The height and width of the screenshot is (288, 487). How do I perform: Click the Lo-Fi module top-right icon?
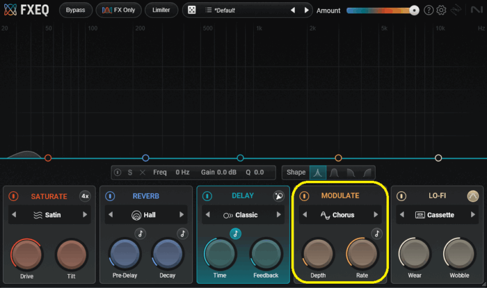[x=473, y=196]
